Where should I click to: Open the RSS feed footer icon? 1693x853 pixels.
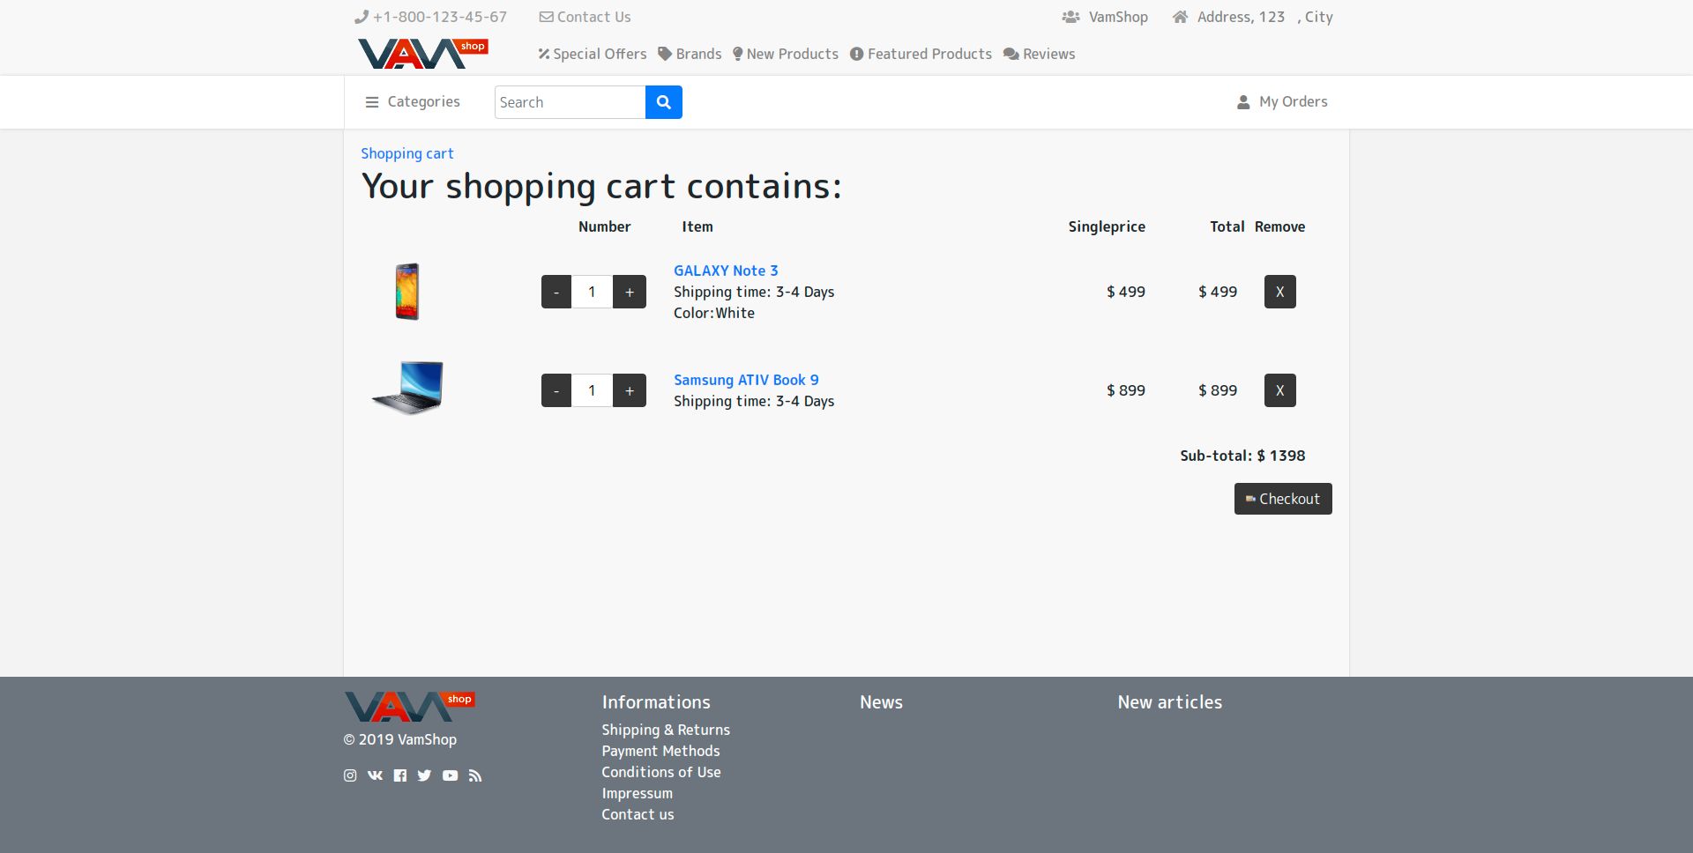click(x=475, y=775)
